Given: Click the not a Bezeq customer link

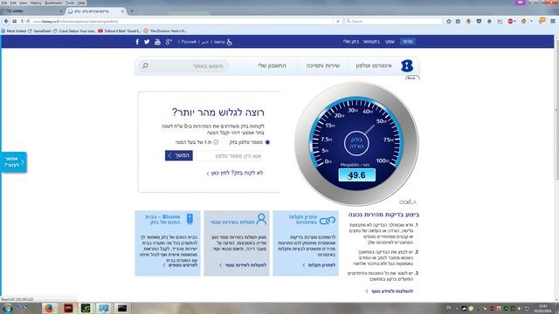Looking at the screenshot, I should click(x=235, y=173).
